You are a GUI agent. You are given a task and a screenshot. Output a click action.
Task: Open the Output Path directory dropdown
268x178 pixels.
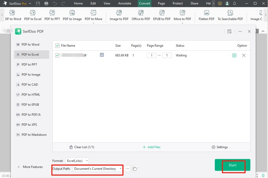(98, 169)
